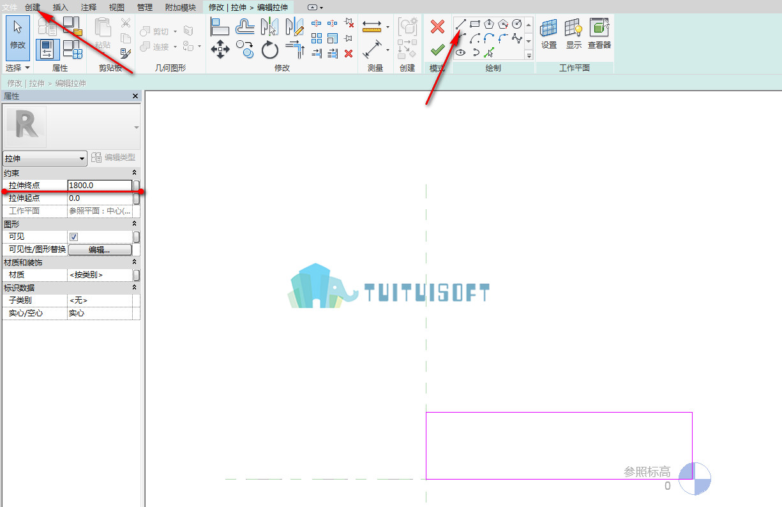Pick the Rectangle draw tool
This screenshot has width=782, height=507.
pyautogui.click(x=474, y=24)
